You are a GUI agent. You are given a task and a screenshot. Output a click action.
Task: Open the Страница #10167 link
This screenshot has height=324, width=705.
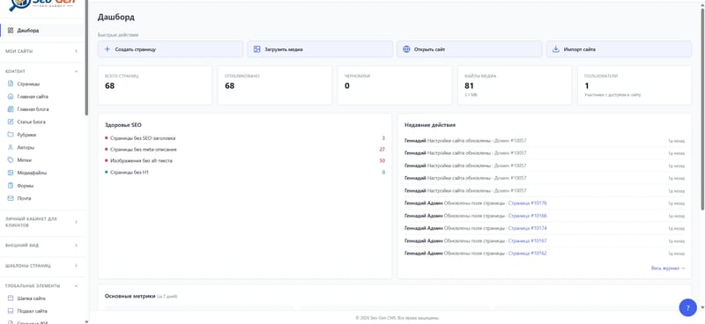(527, 241)
